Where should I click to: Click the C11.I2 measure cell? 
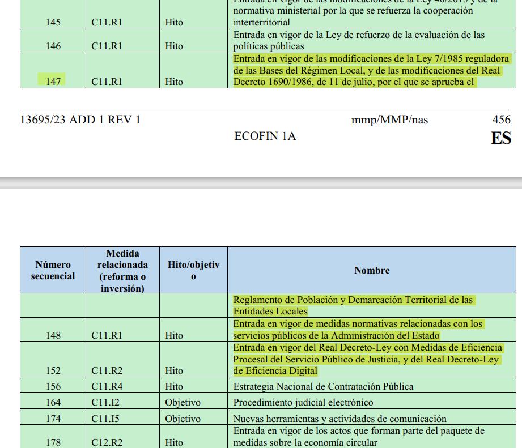[106, 403]
